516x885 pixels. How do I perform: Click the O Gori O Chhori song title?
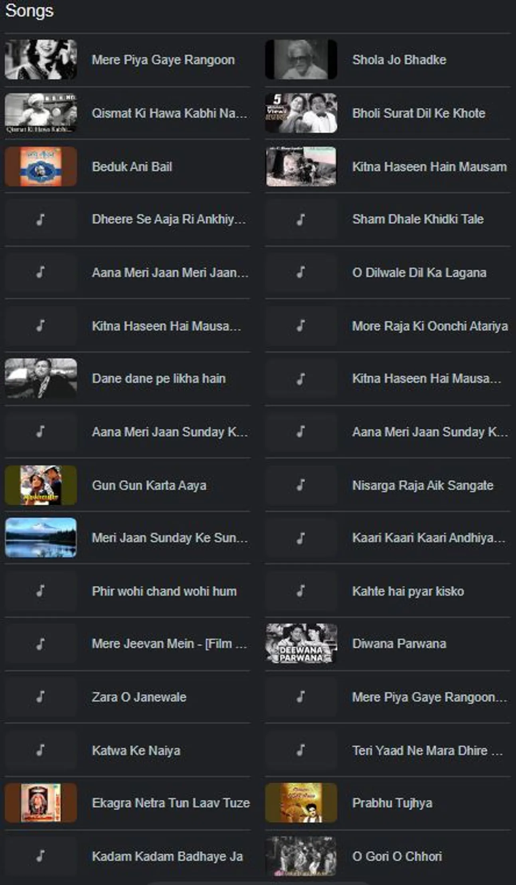click(397, 856)
